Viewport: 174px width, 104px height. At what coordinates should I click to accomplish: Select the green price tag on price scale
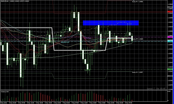click(x=170, y=69)
